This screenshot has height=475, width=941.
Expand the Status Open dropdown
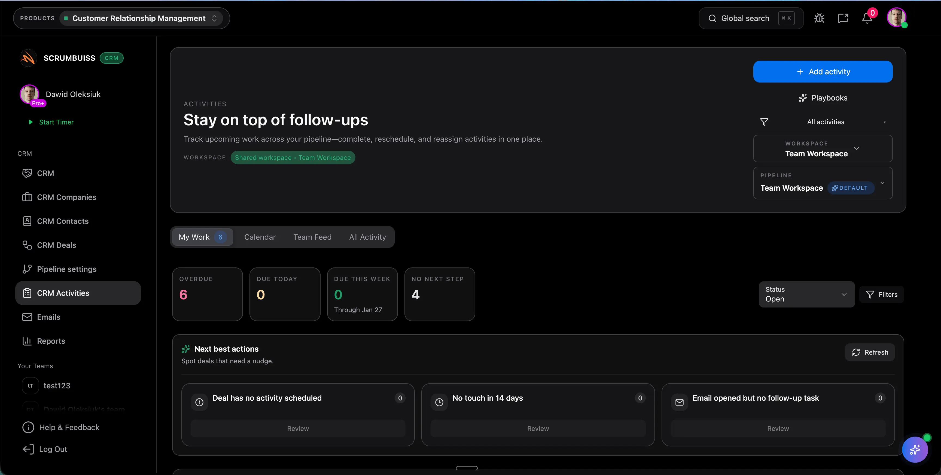pyautogui.click(x=806, y=294)
